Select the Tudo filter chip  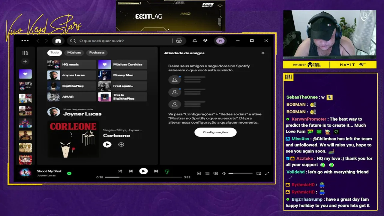click(55, 53)
